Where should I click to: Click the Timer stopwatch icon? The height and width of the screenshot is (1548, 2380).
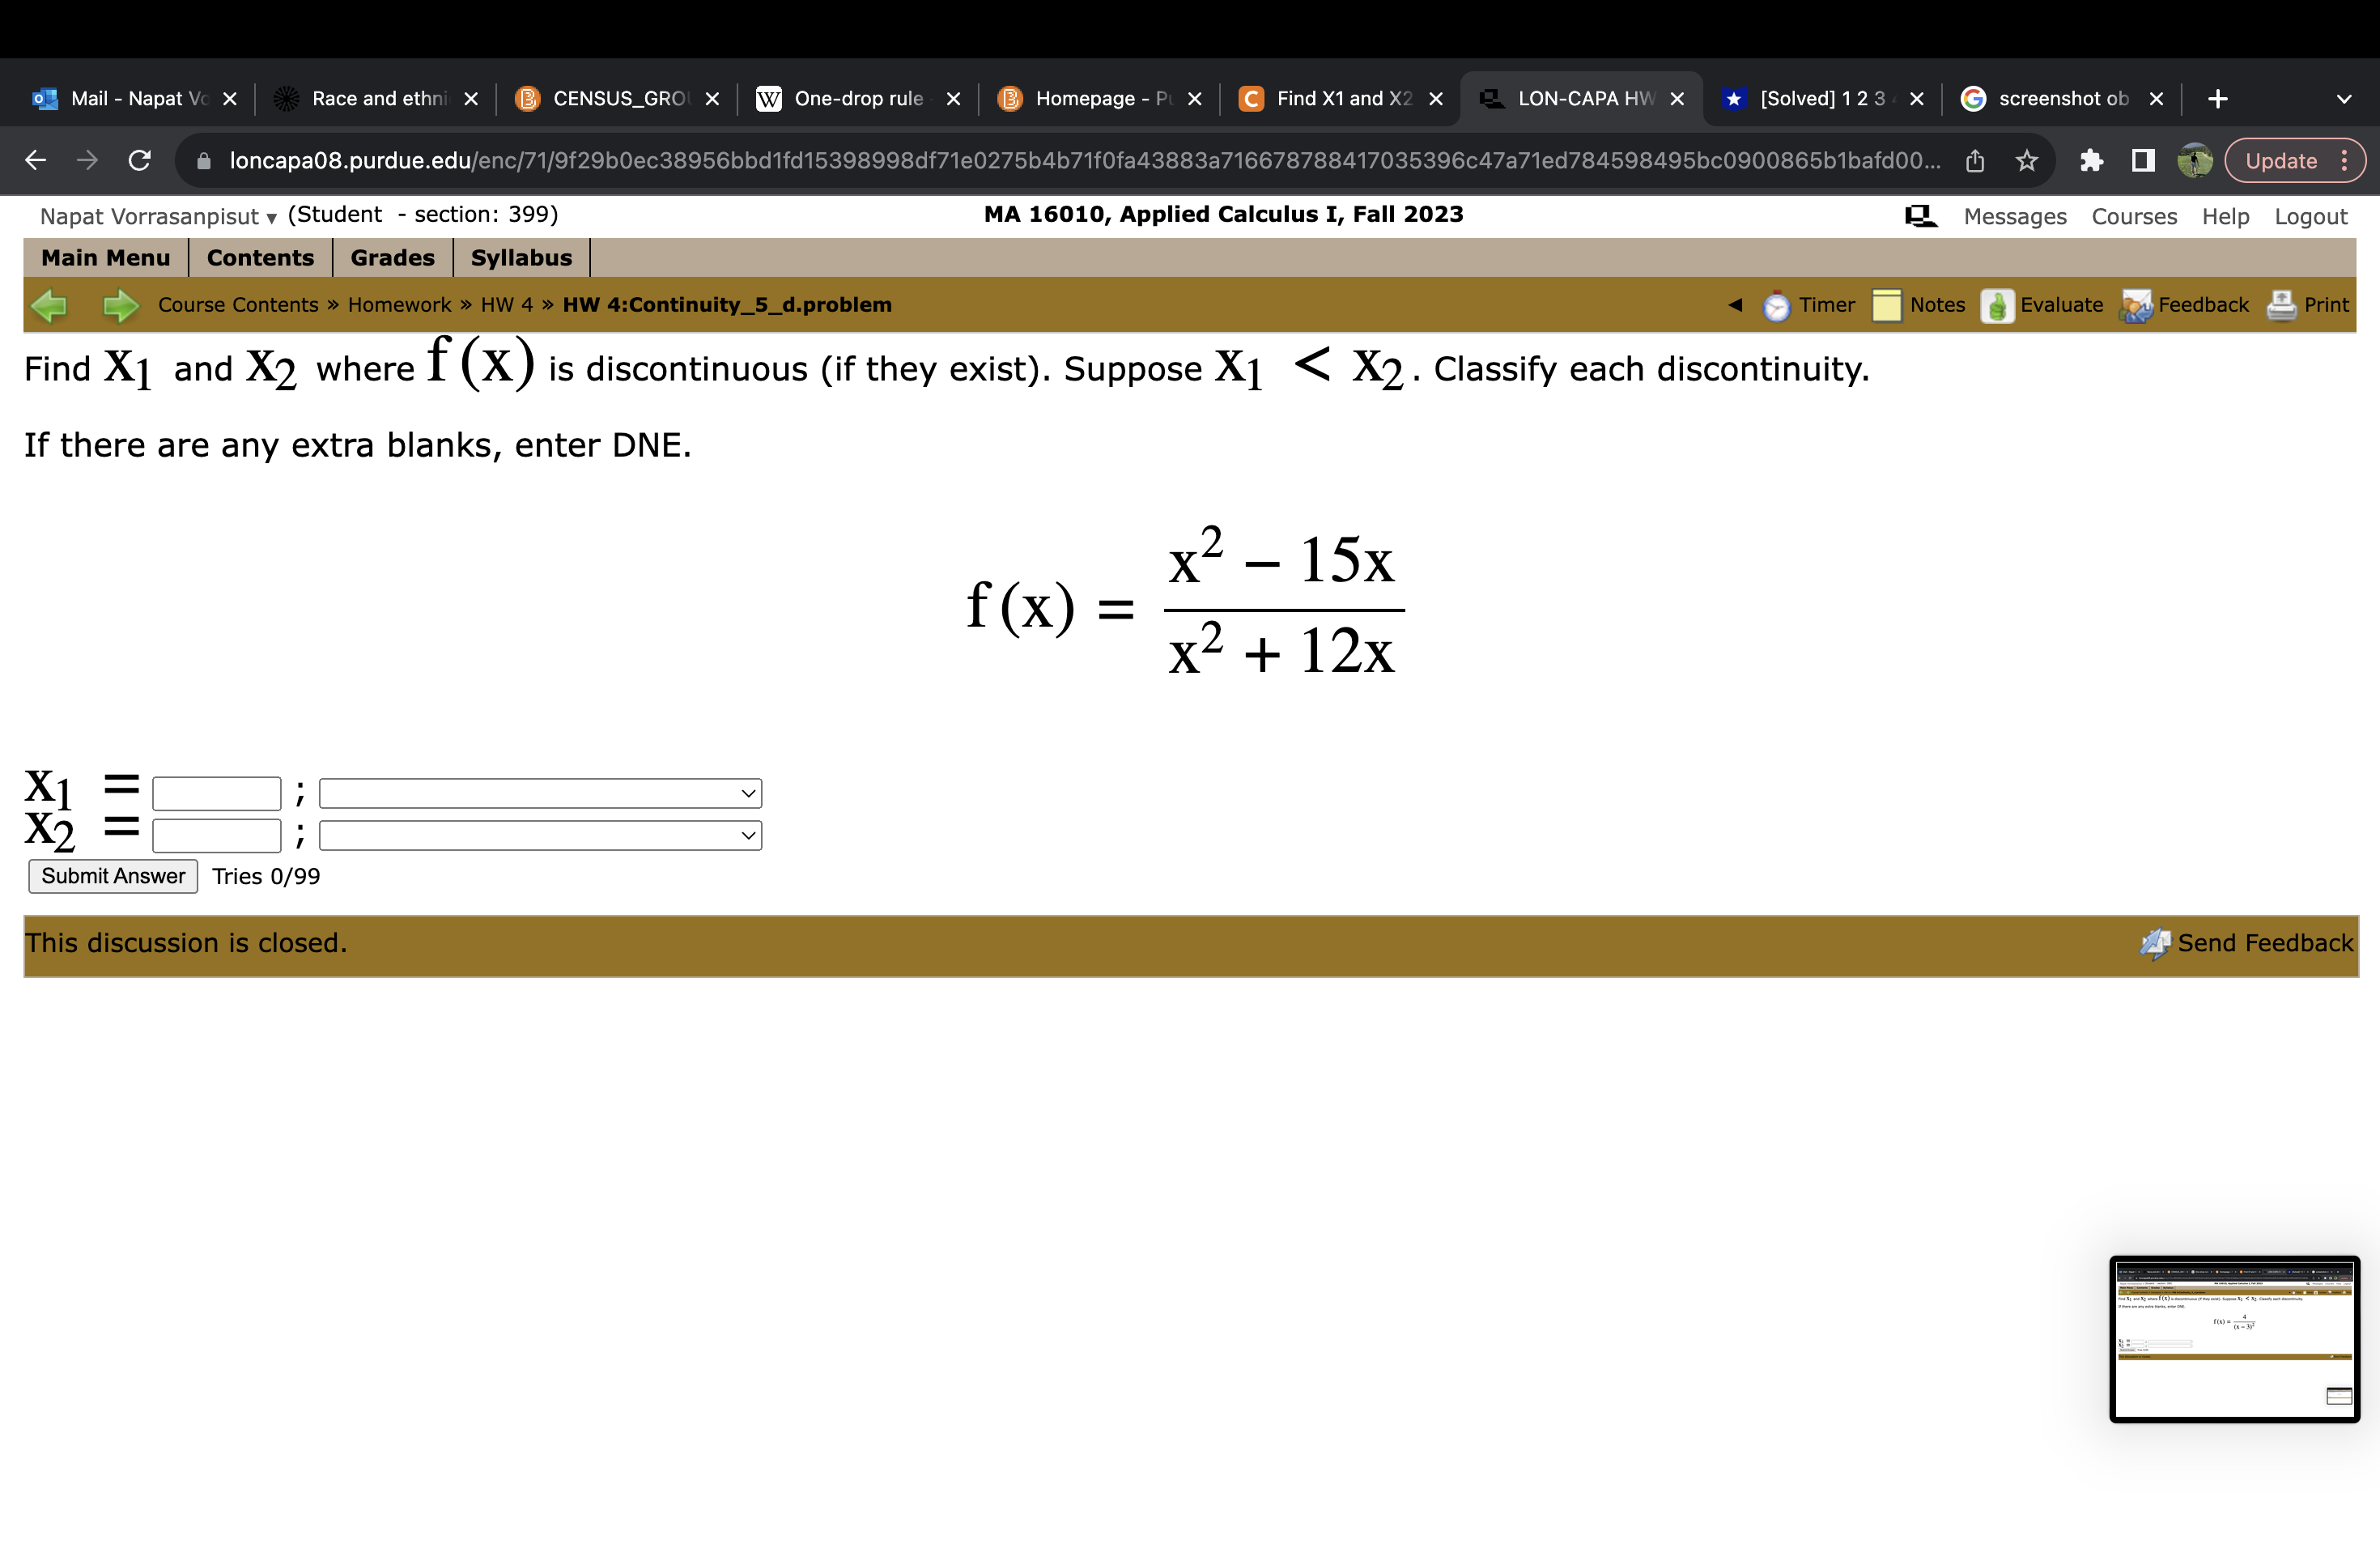pyautogui.click(x=1775, y=305)
